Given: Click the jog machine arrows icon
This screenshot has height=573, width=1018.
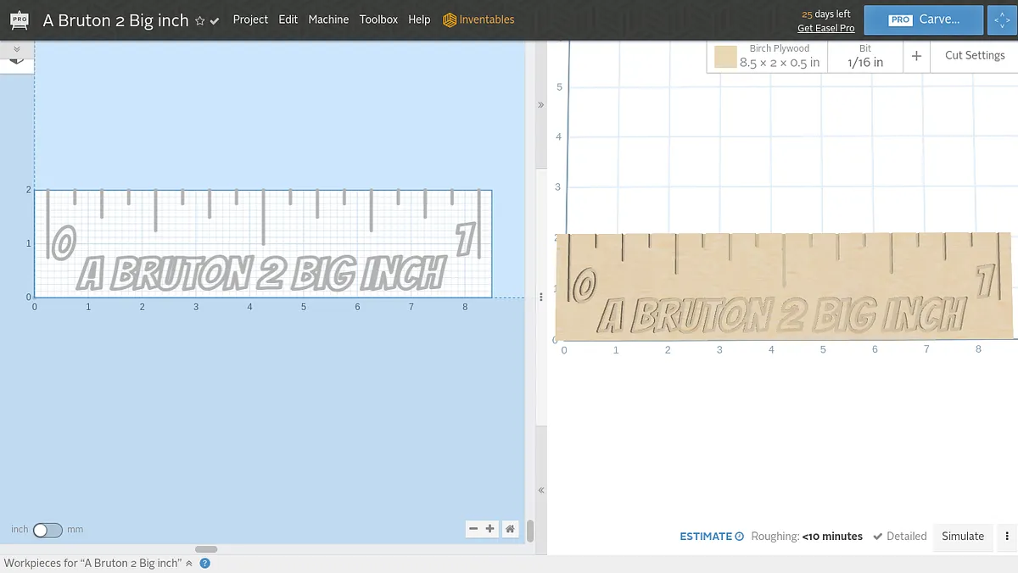Looking at the screenshot, I should tap(1002, 20).
